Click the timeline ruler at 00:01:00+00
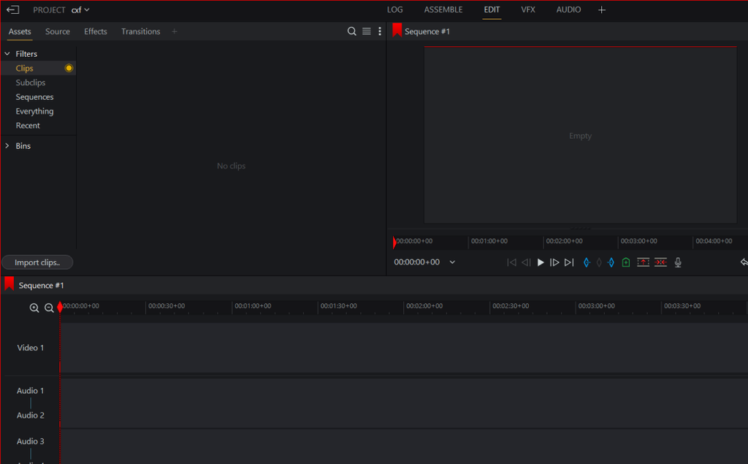 [x=252, y=306]
